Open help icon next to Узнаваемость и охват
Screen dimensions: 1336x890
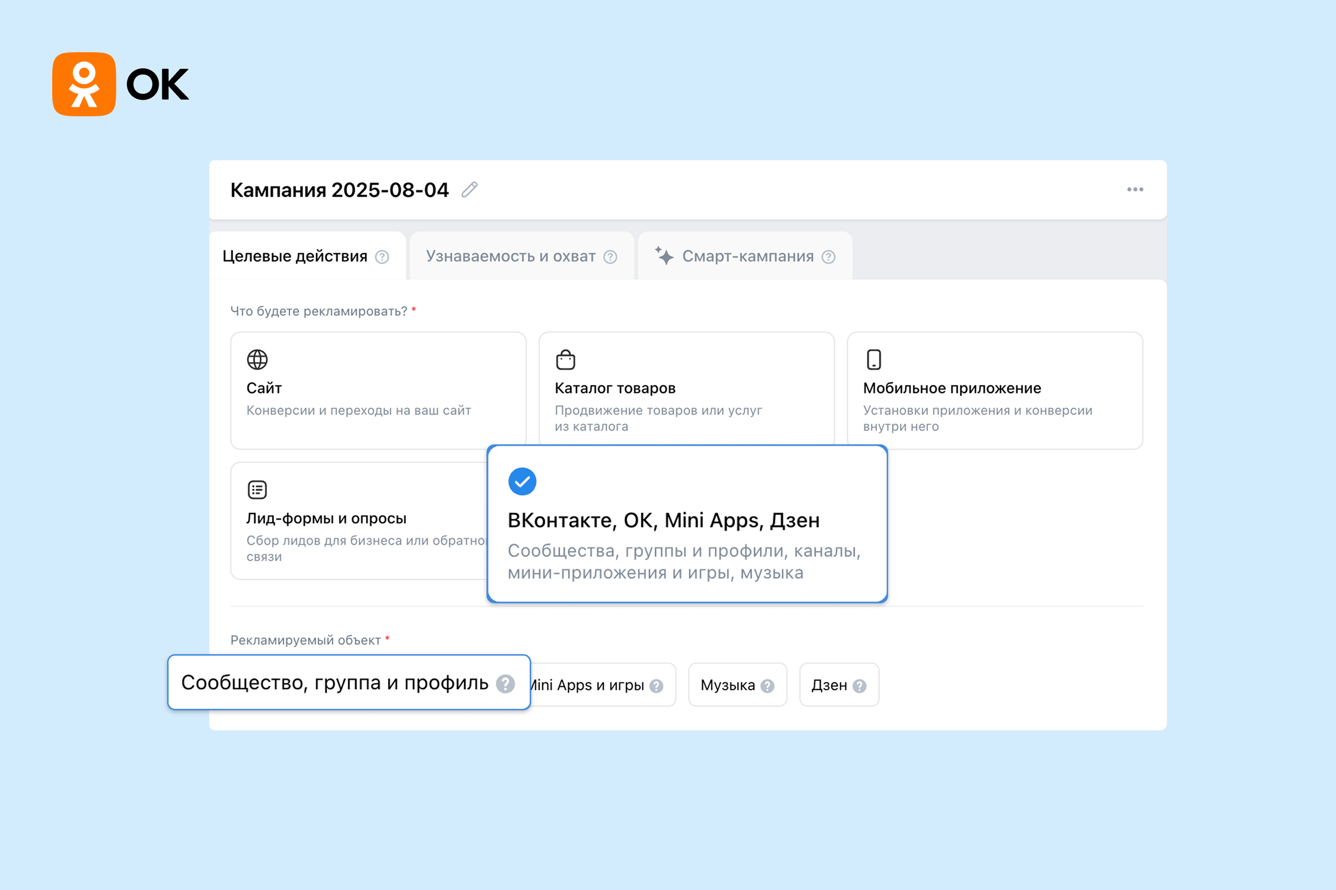(611, 257)
